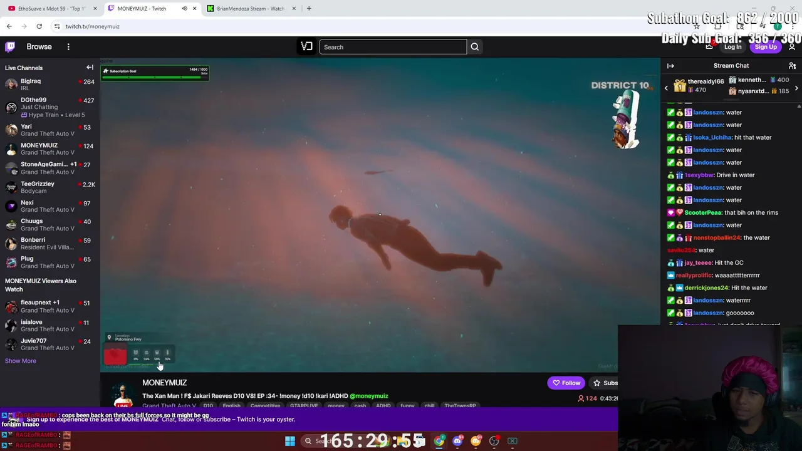
Task: Open Chrome from the taskbar
Action: point(439,441)
